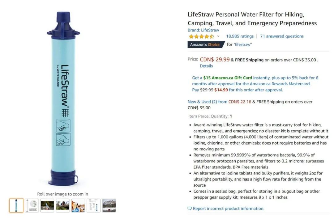334x219 pixels.
Task: Click the speech bubble report icon
Action: tap(190, 208)
